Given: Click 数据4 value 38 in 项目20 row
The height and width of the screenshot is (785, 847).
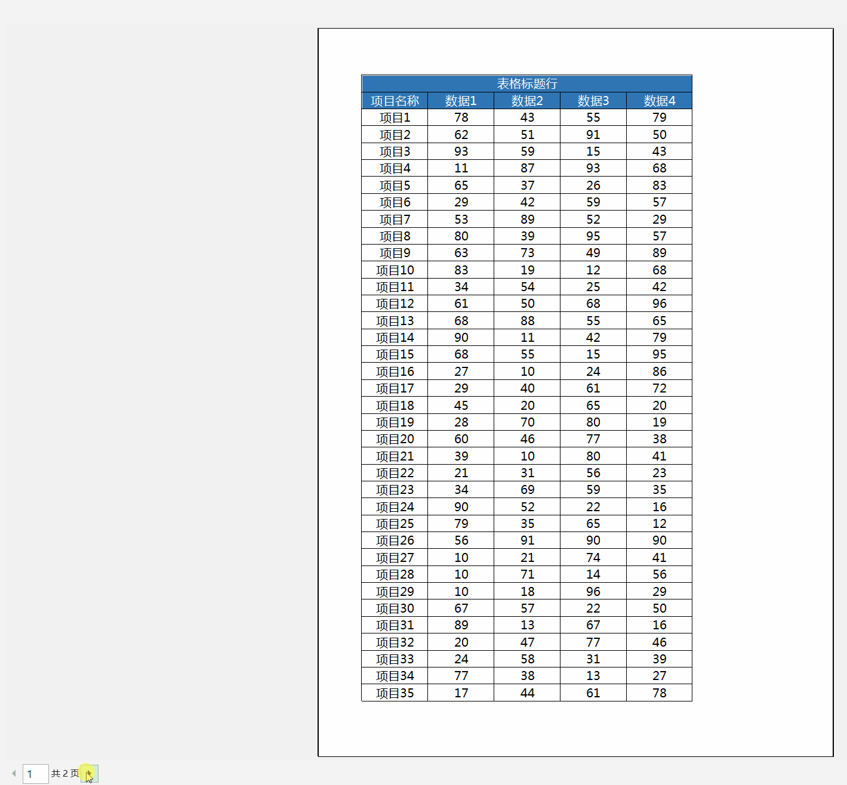Looking at the screenshot, I should coord(660,439).
